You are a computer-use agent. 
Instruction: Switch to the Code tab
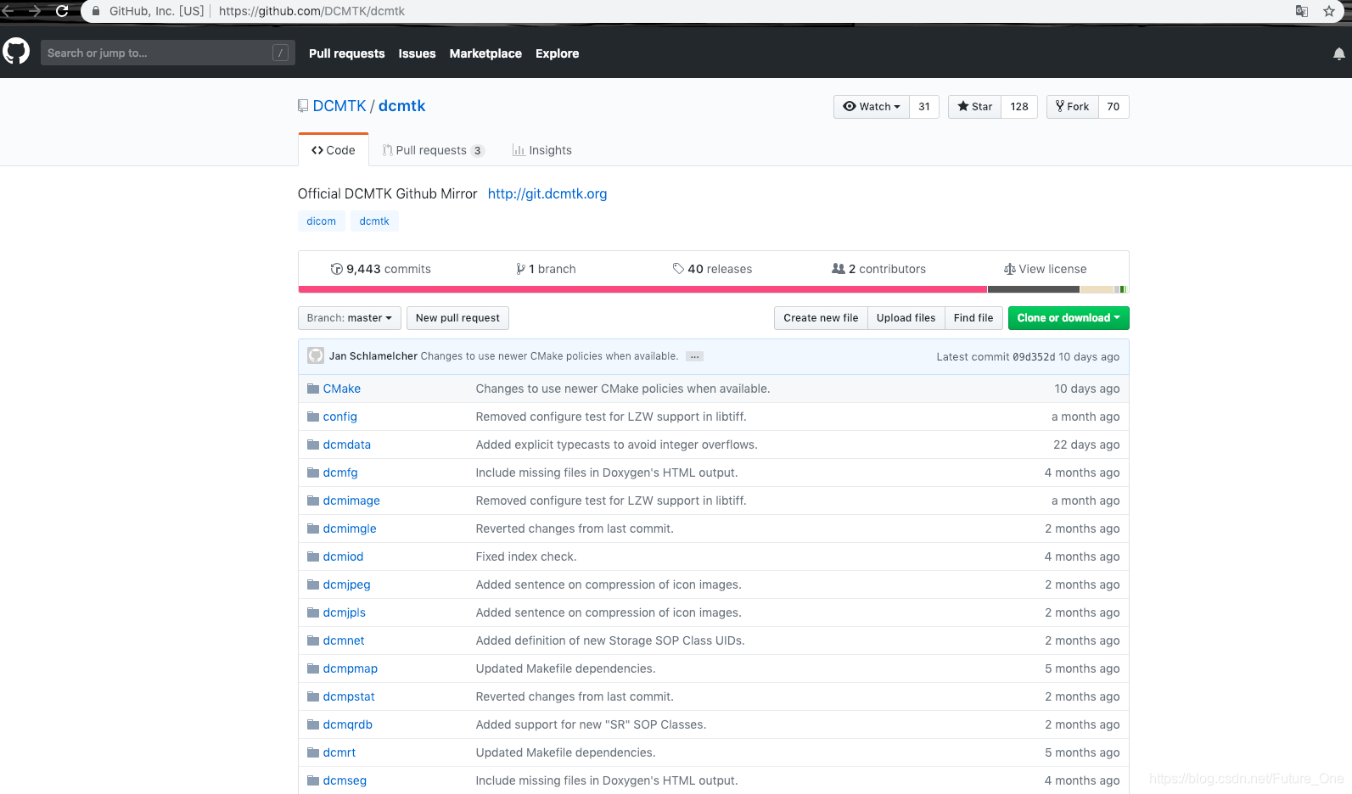click(334, 150)
